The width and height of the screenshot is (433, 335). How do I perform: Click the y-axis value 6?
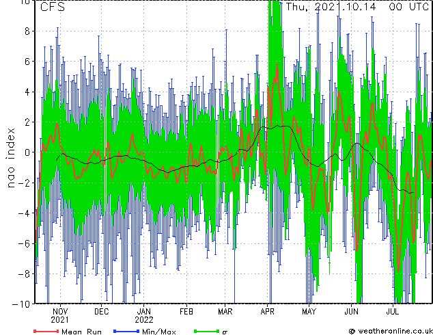27,62
